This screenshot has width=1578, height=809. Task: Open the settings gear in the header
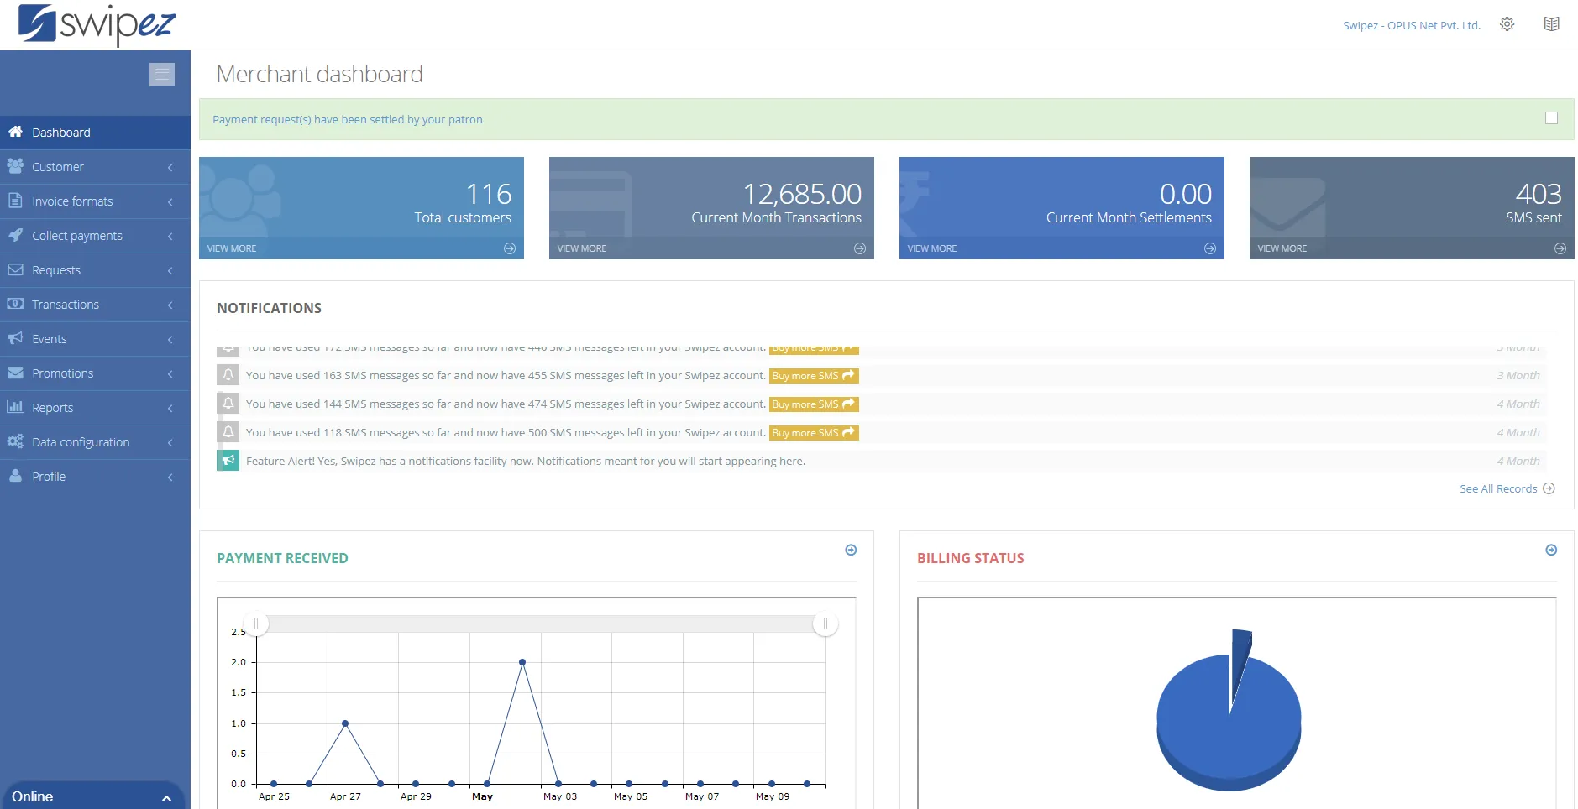pos(1507,23)
